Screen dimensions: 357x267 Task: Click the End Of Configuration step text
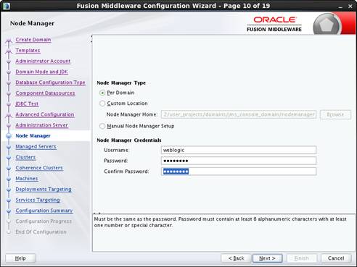tap(41, 232)
